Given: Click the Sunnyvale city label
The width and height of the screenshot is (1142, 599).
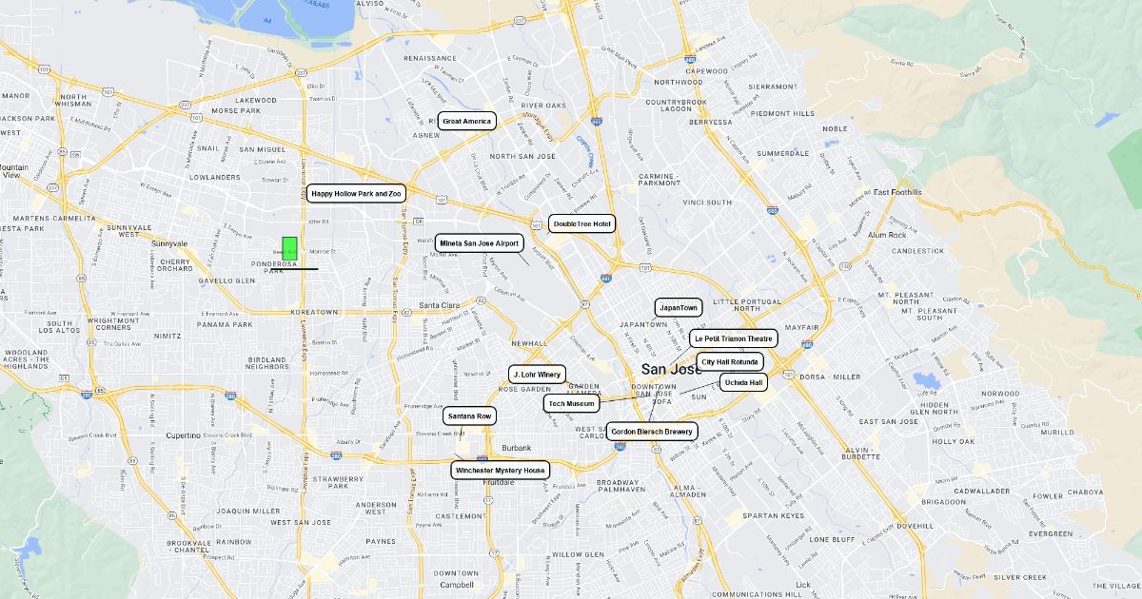Looking at the screenshot, I should pos(167,243).
